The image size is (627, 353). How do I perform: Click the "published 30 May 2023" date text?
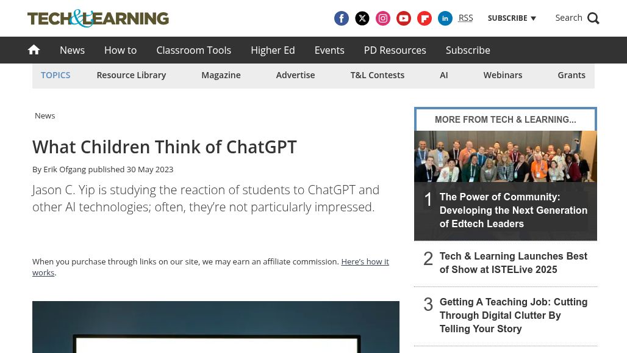click(x=131, y=169)
